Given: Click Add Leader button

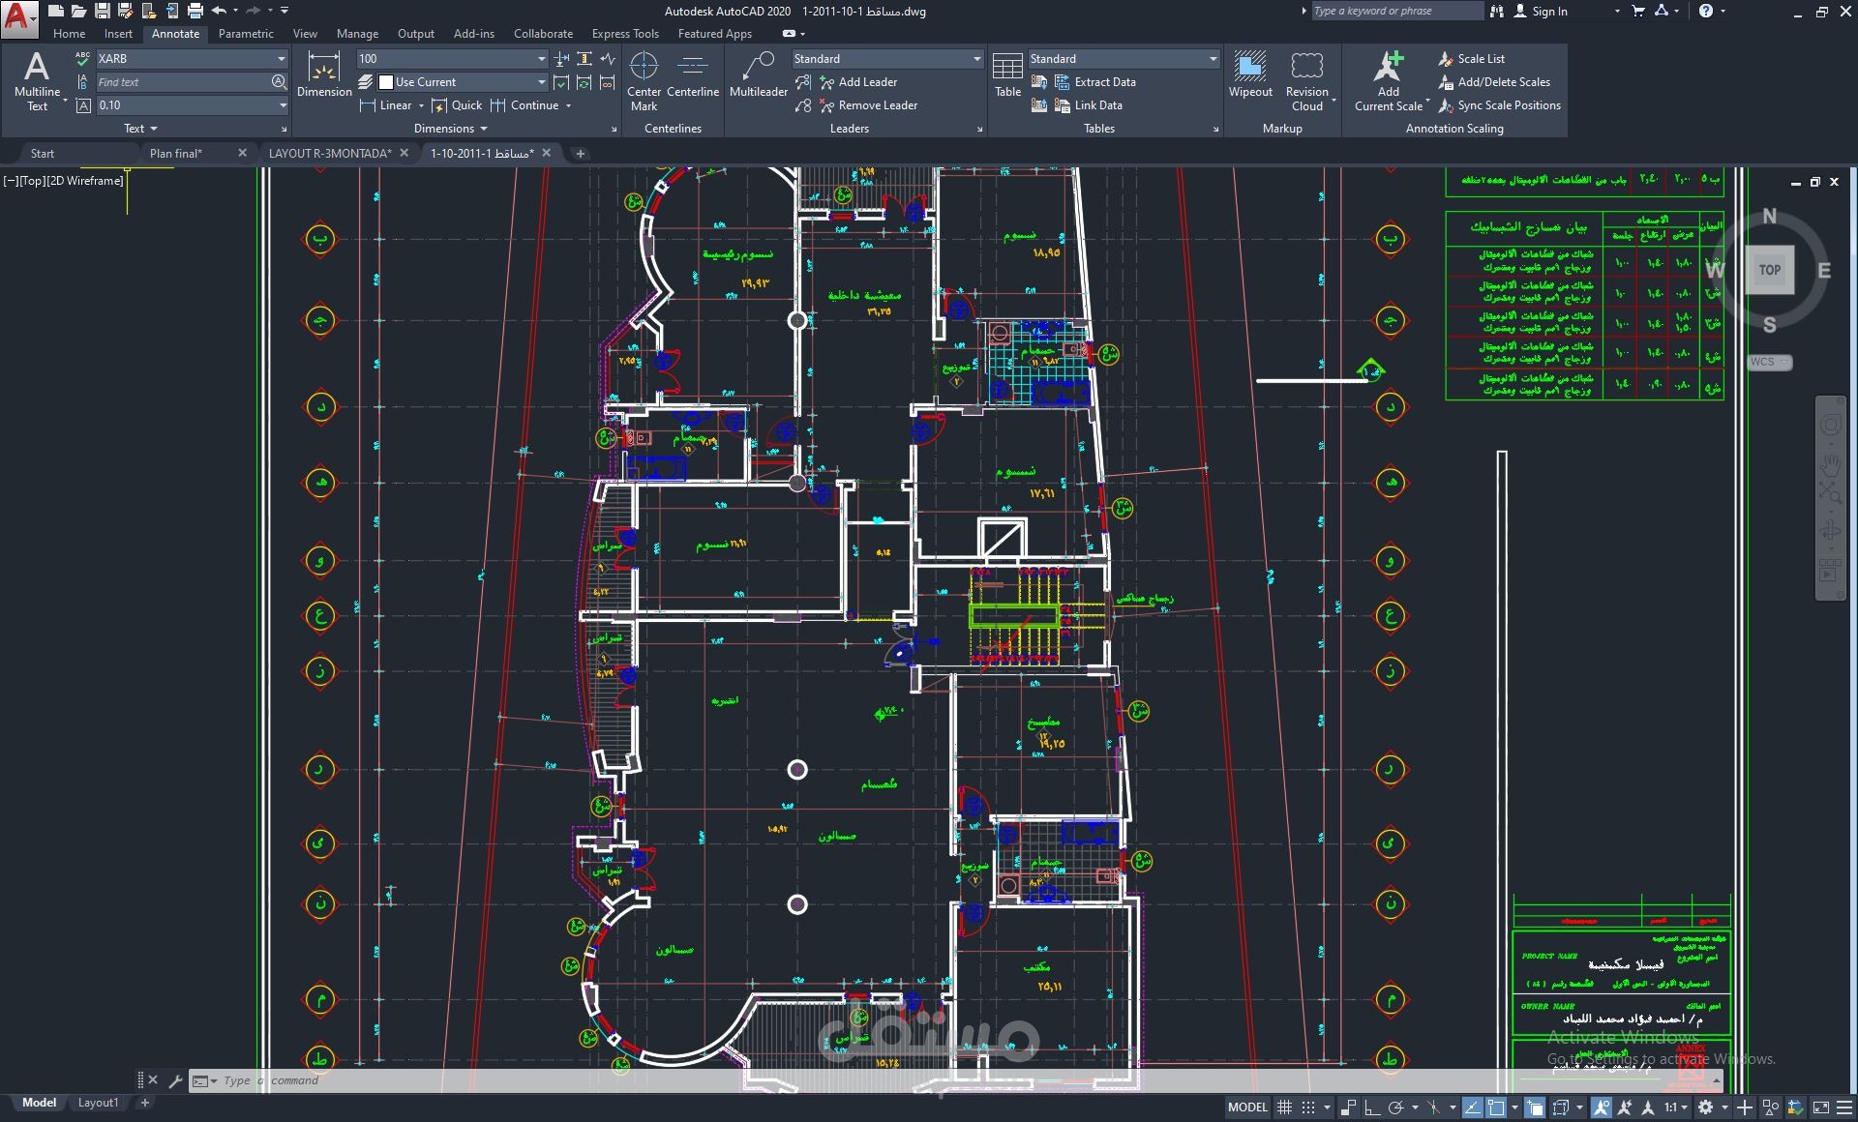Looking at the screenshot, I should [x=858, y=82].
